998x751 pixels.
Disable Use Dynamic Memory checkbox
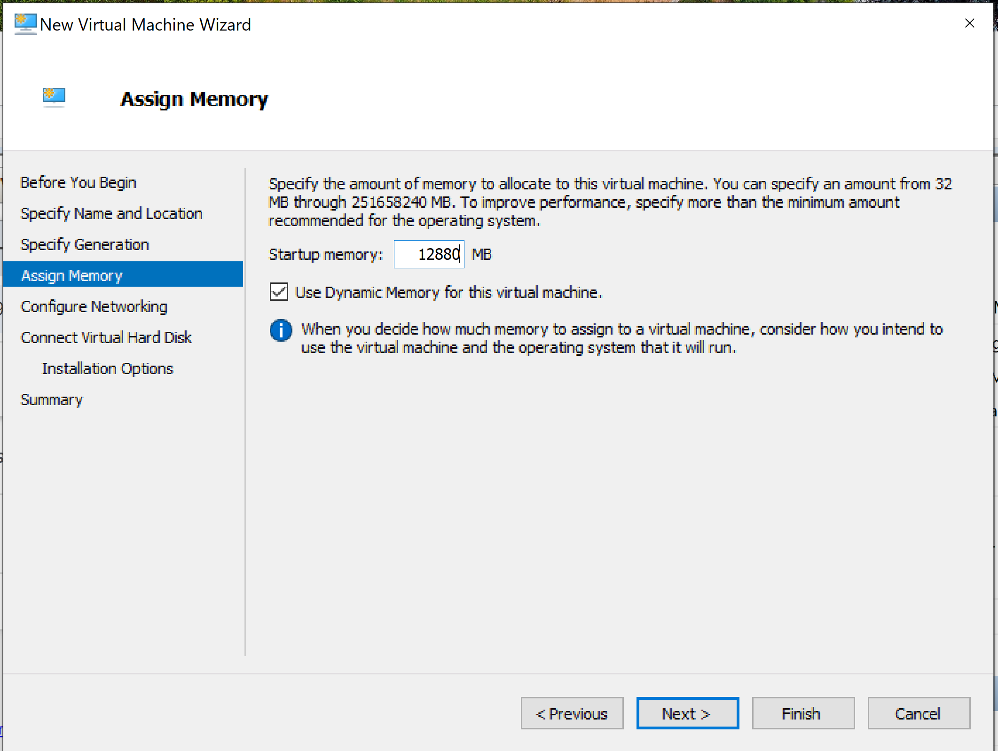(279, 292)
